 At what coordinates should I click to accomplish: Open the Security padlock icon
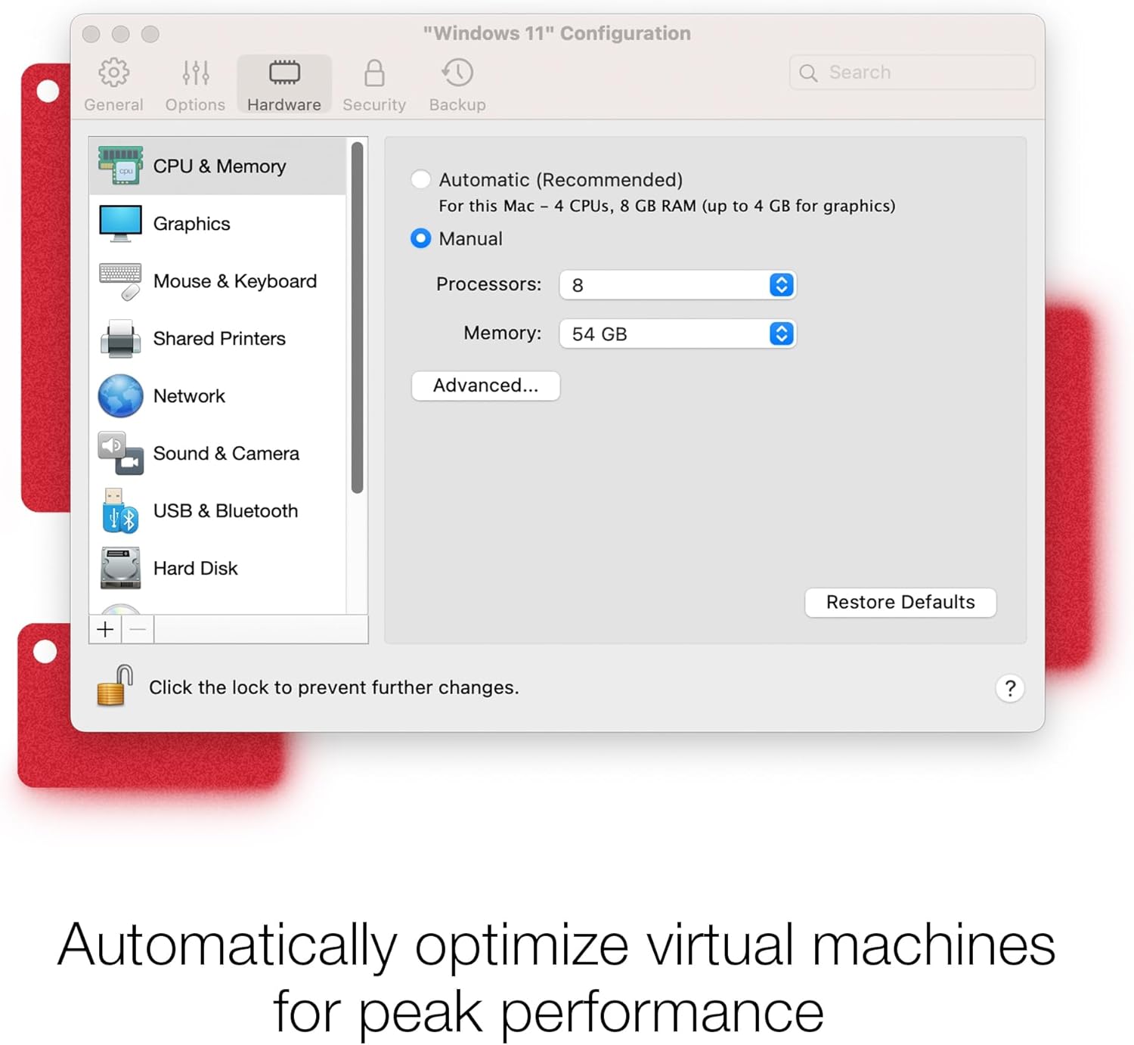374,73
